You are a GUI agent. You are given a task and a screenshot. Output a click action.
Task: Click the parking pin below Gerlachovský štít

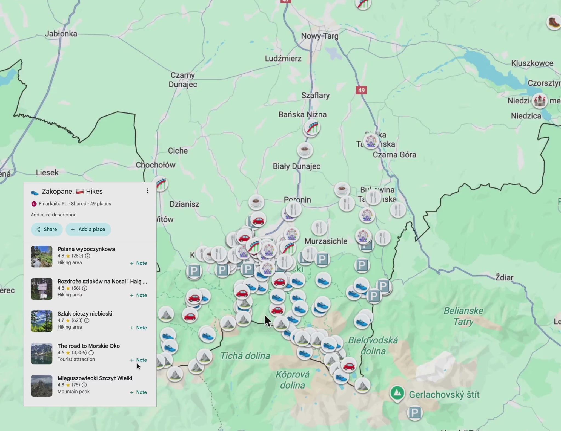414,412
